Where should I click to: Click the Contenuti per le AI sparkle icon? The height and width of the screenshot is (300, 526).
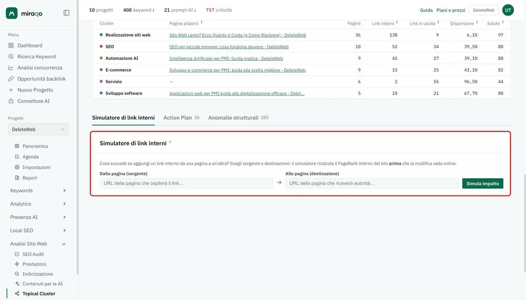point(17,284)
